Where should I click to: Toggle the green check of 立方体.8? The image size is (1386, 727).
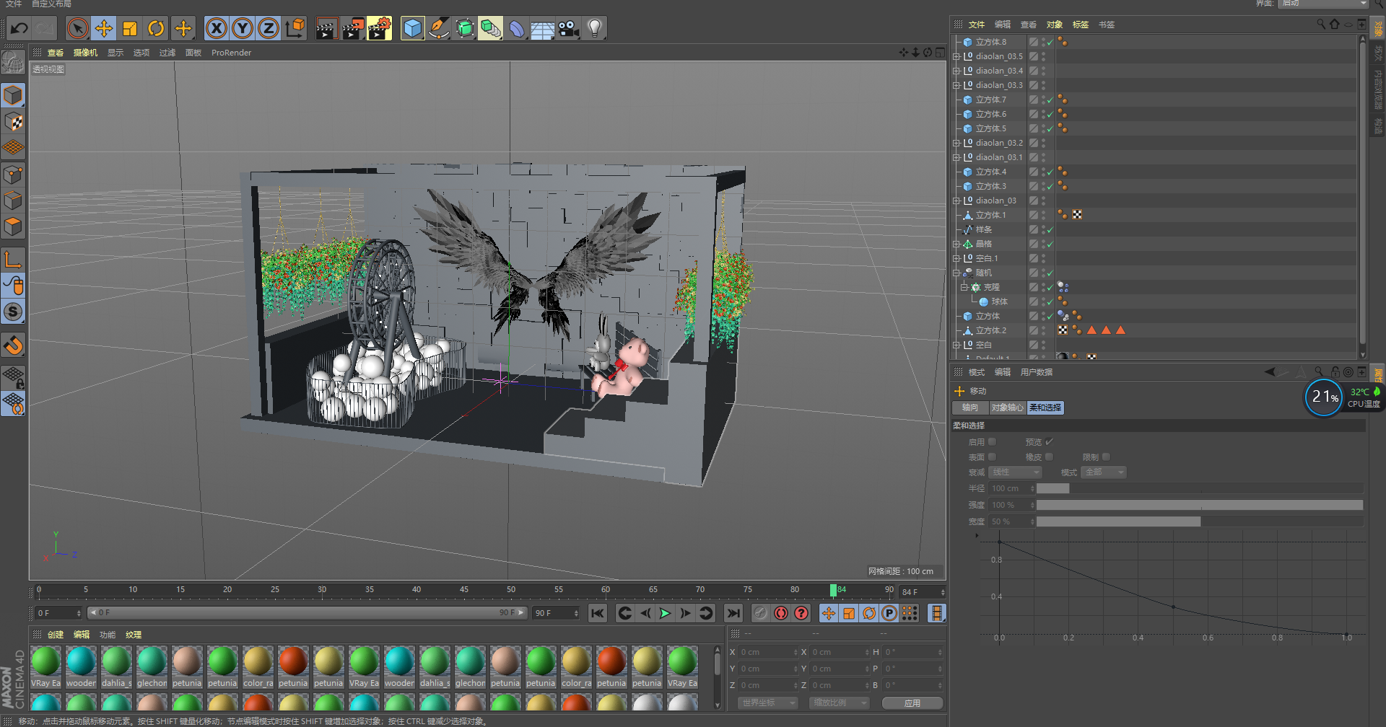[x=1050, y=43]
